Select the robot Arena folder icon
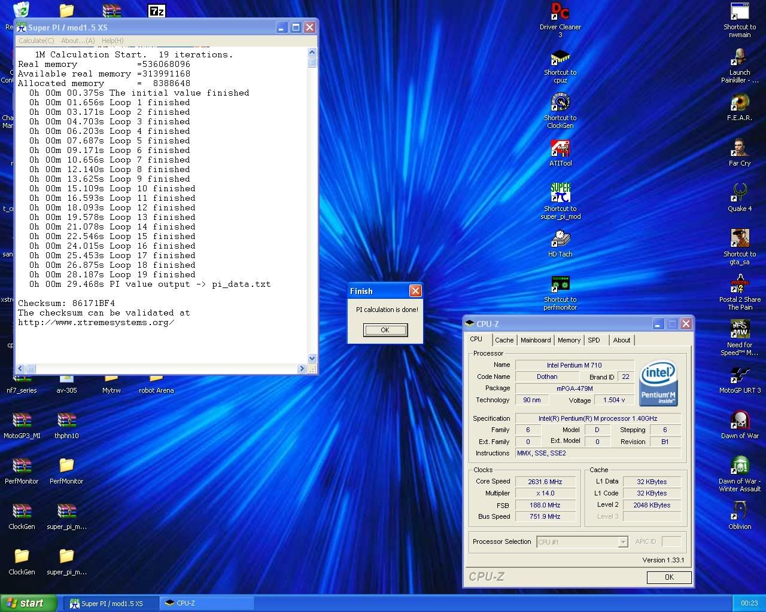766x612 pixels. coord(156,384)
